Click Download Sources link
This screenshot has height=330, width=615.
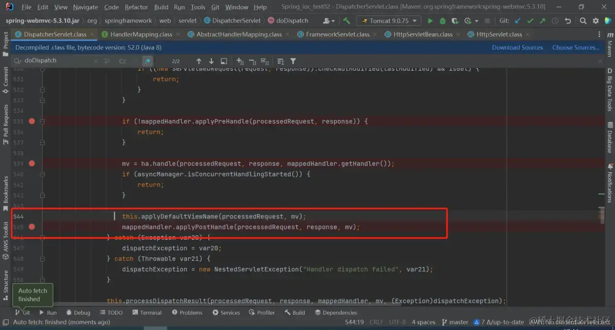(517, 48)
